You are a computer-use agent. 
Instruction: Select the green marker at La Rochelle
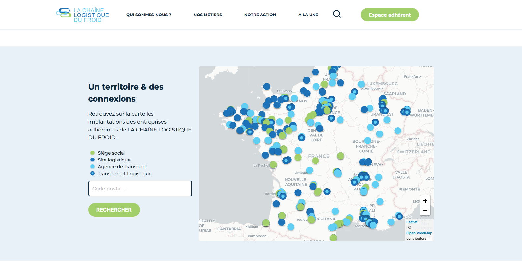pos(273,165)
